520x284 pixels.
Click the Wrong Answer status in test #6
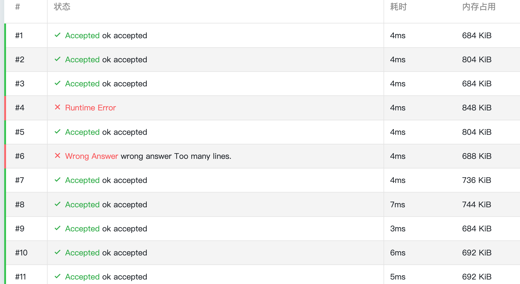(92, 156)
